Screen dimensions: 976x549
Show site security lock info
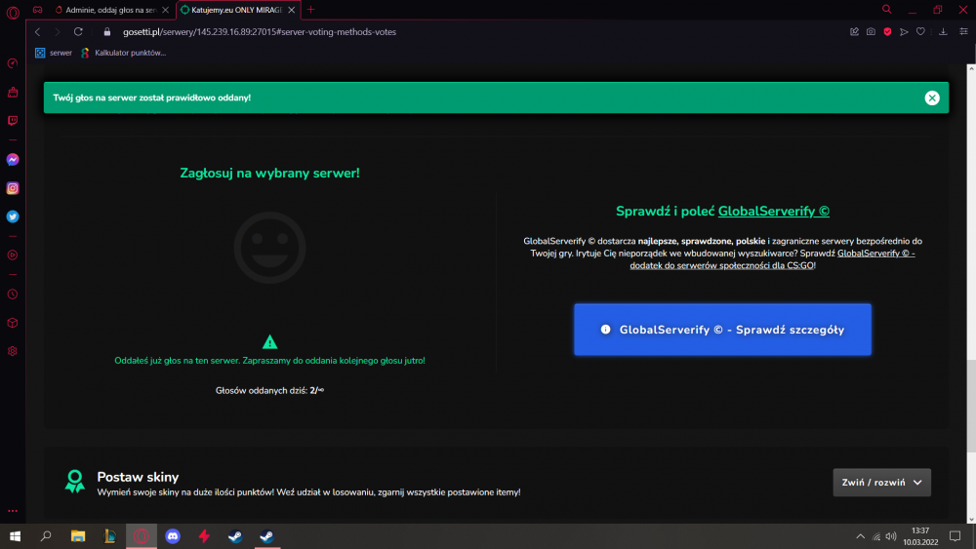pos(107,32)
